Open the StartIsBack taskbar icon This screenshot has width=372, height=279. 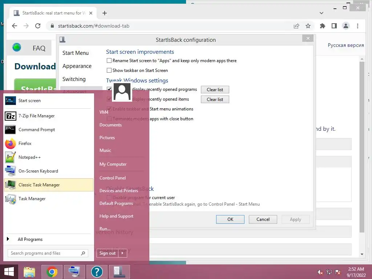pos(119,272)
